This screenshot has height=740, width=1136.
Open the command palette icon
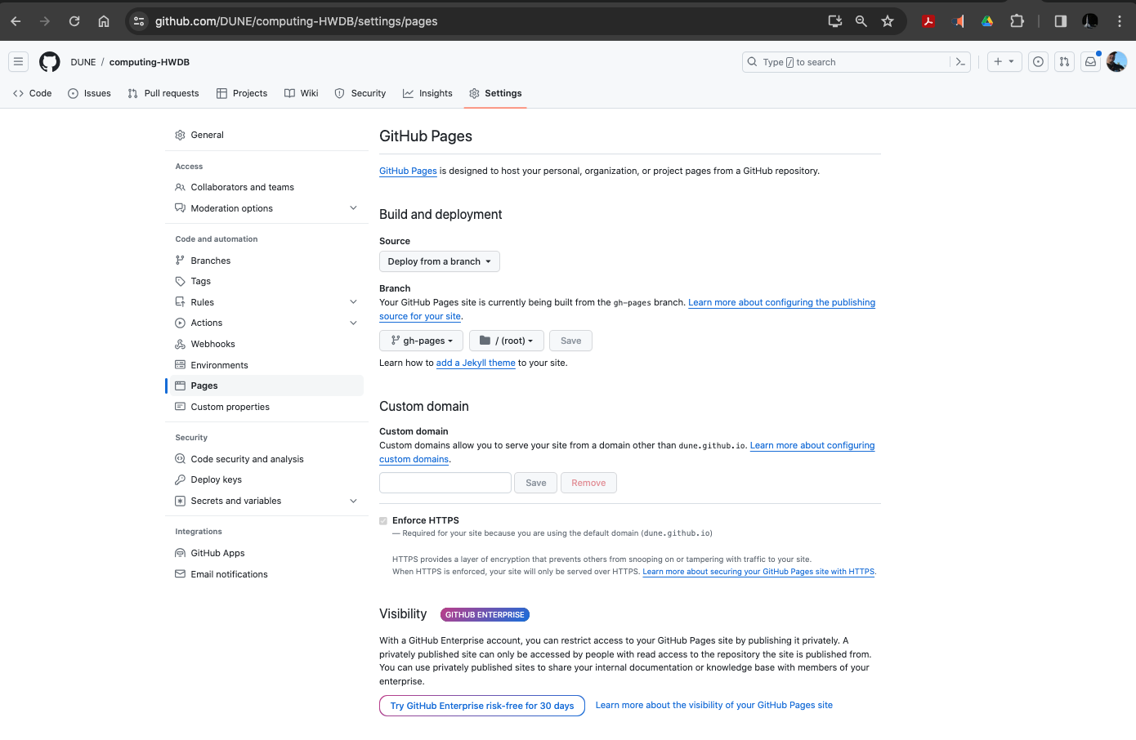tap(960, 62)
